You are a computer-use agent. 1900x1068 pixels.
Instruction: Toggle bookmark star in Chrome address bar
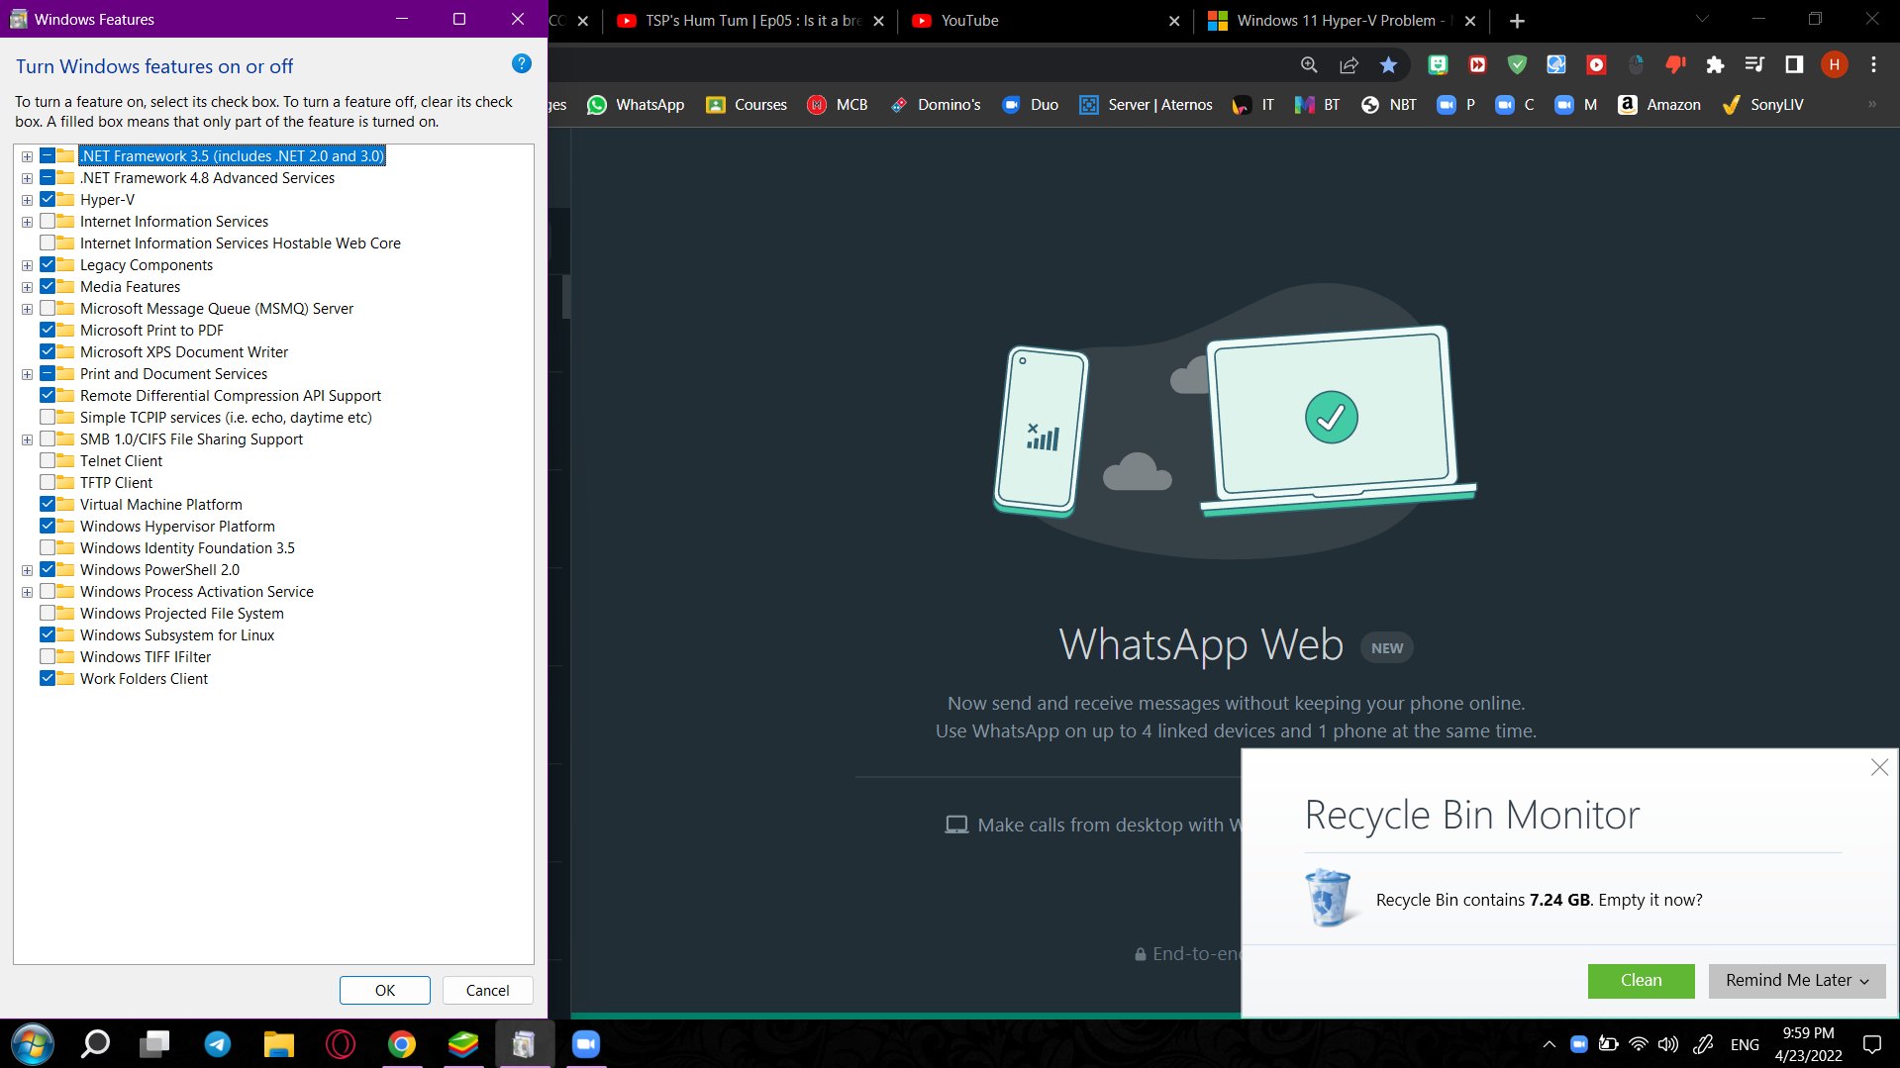[1388, 65]
